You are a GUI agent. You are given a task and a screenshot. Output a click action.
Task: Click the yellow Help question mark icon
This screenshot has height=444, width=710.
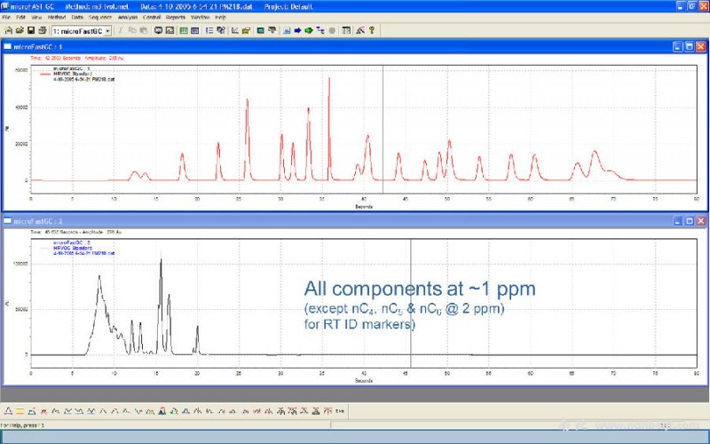coord(371,30)
